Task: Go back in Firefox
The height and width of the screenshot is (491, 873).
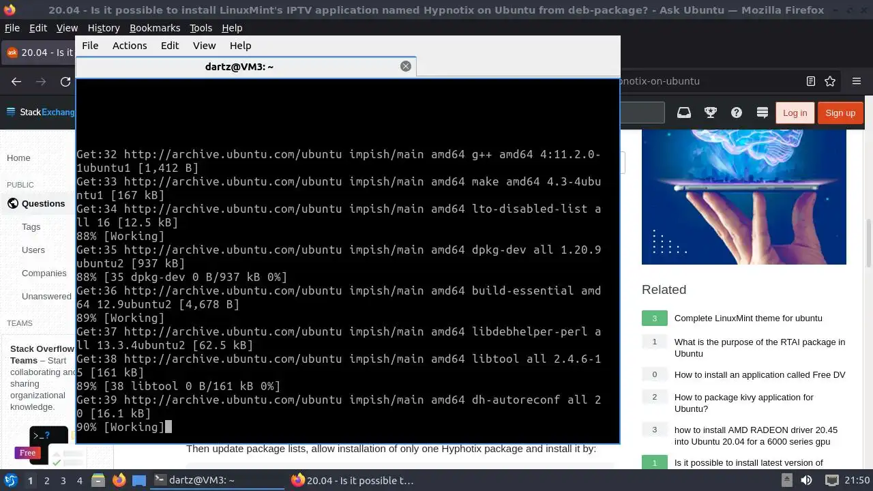Action: 16,81
